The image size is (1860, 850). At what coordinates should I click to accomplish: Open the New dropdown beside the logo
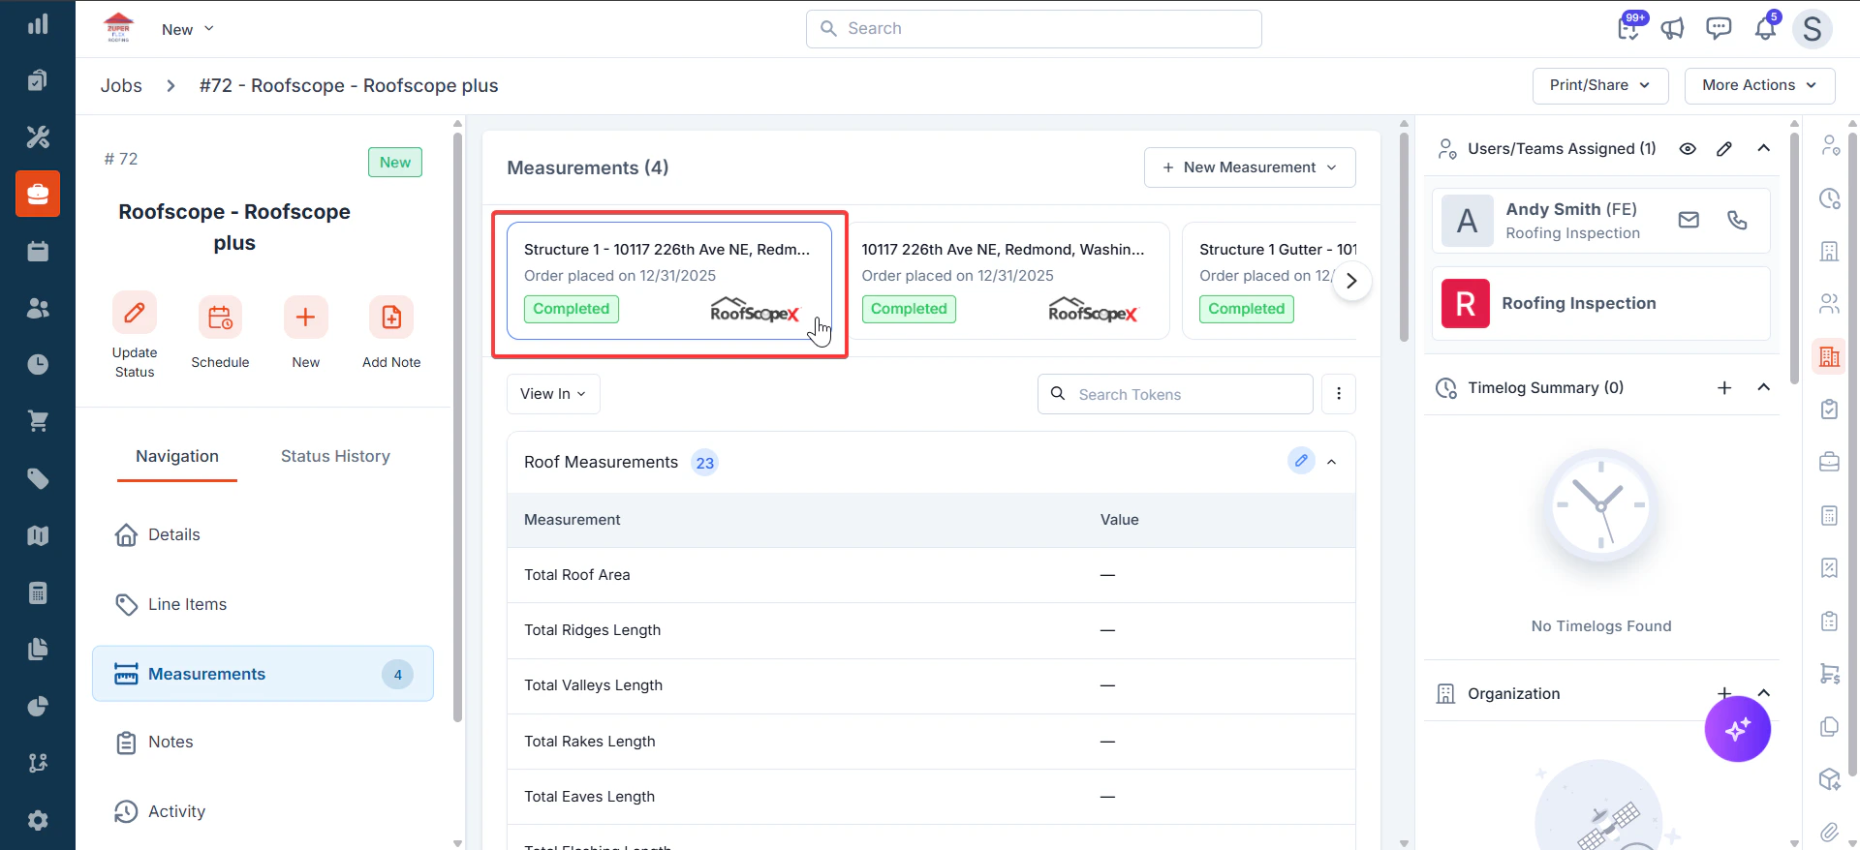click(188, 29)
